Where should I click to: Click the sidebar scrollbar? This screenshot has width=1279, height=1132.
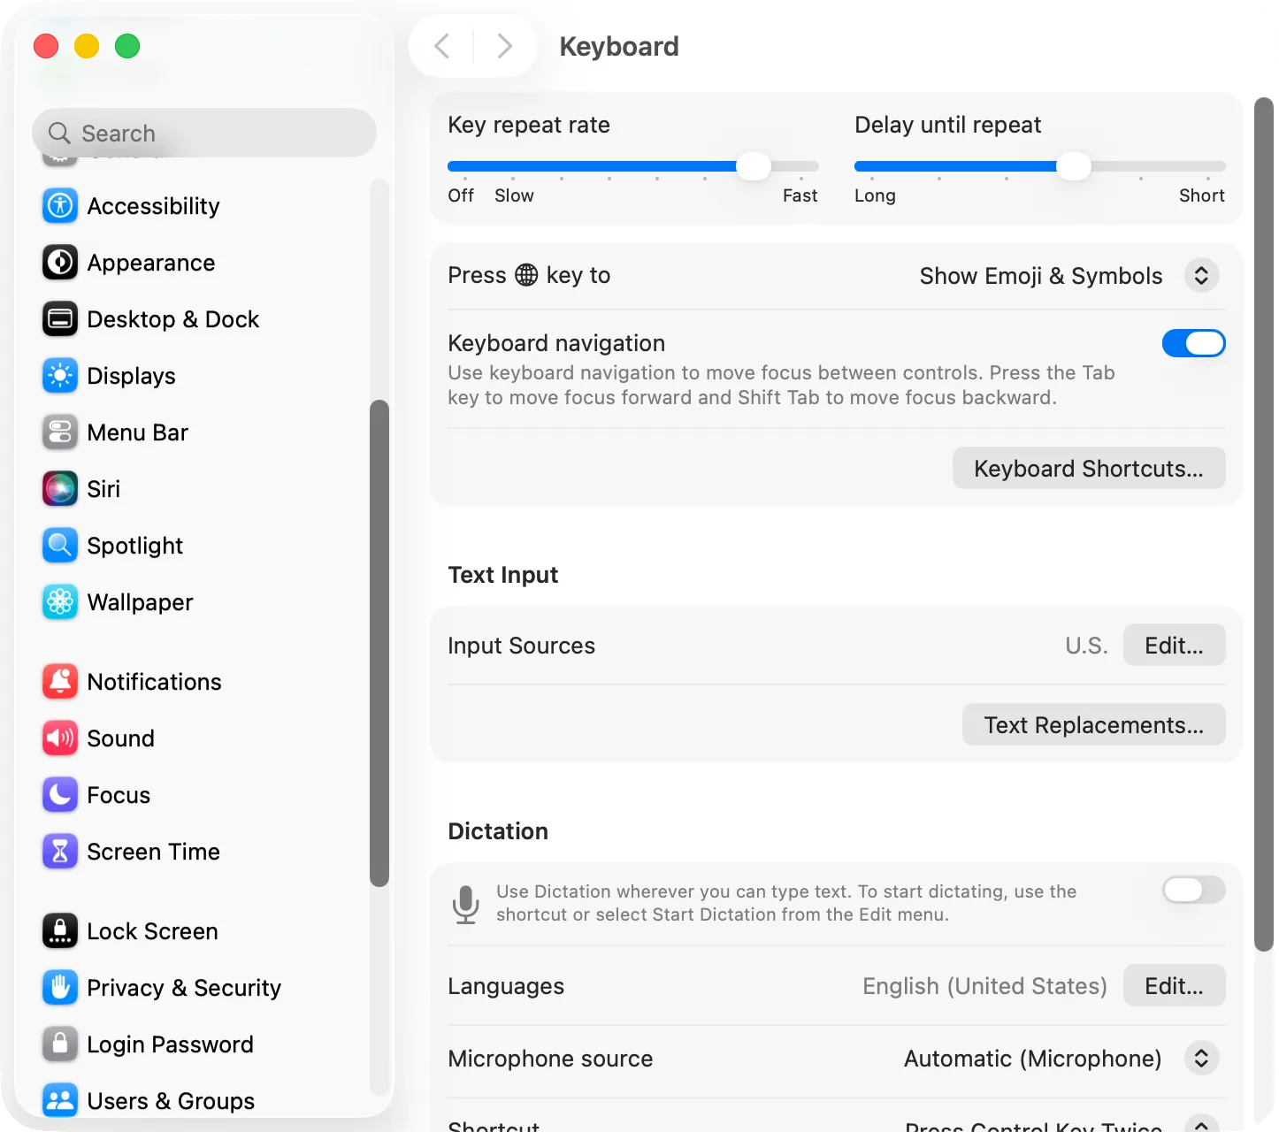click(x=379, y=643)
